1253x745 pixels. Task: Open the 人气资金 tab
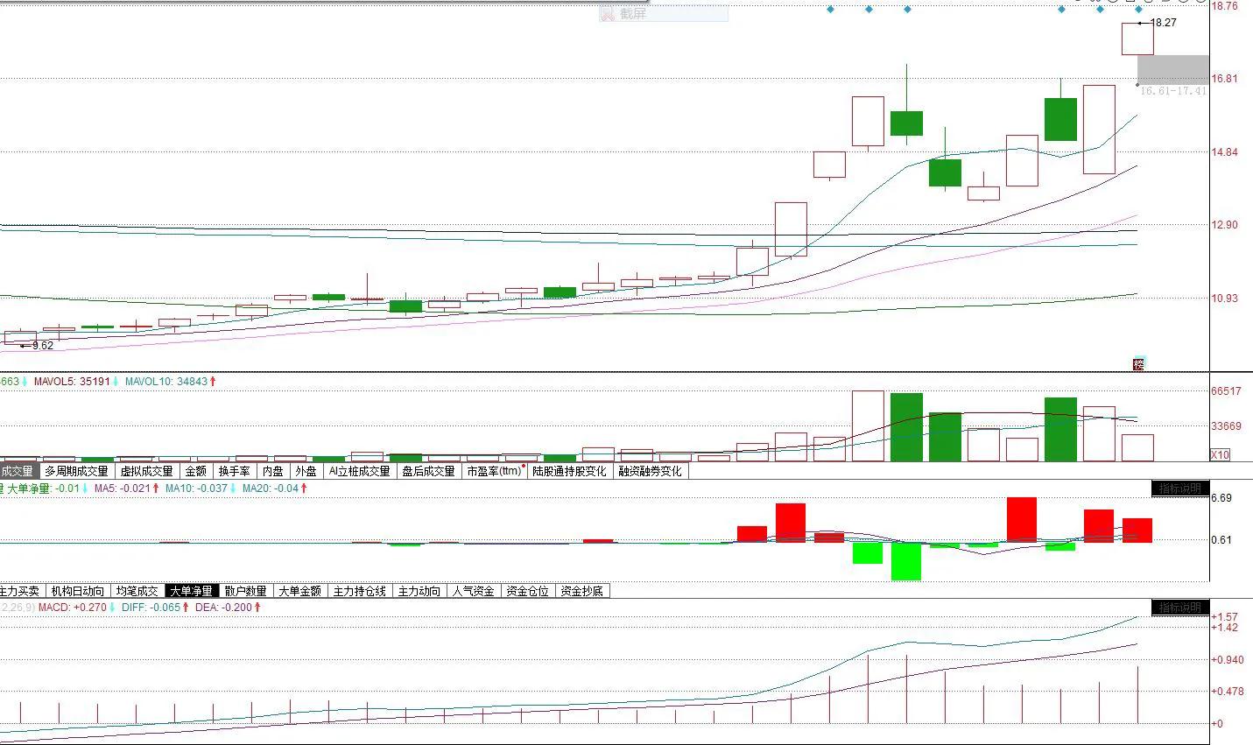474,591
